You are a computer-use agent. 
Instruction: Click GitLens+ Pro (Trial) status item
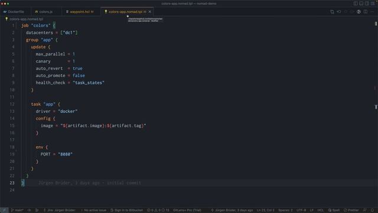coord(187,210)
